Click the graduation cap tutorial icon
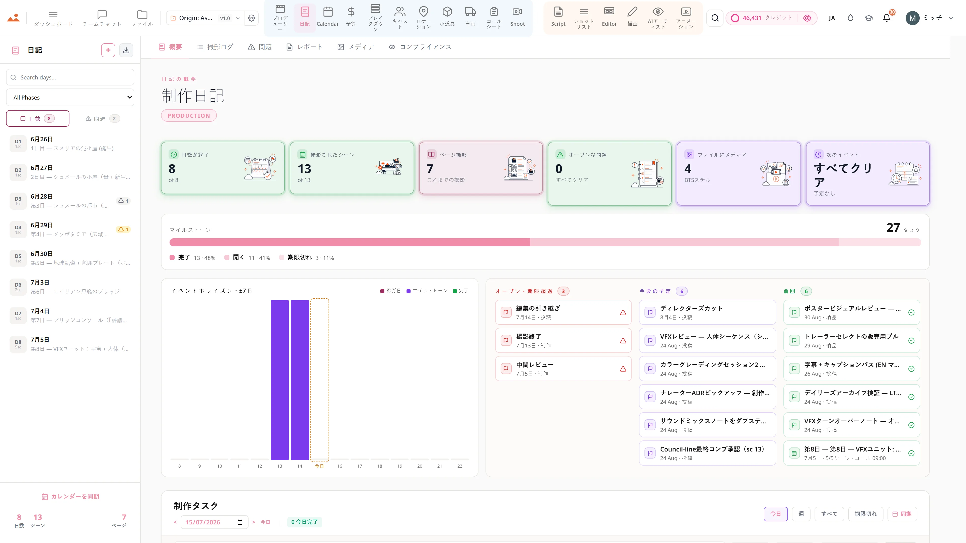This screenshot has width=966, height=543. coord(868,18)
